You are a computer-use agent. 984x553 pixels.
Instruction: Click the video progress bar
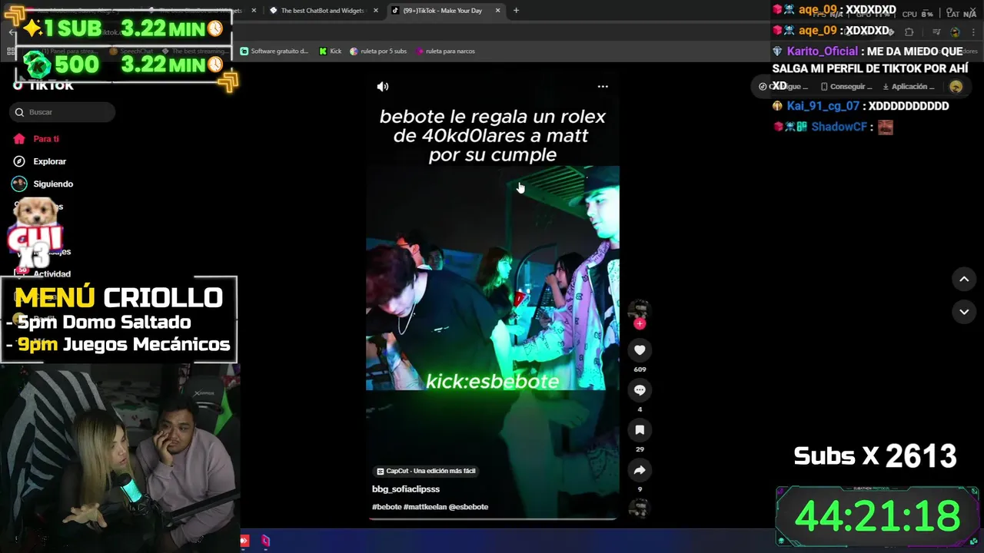click(493, 519)
